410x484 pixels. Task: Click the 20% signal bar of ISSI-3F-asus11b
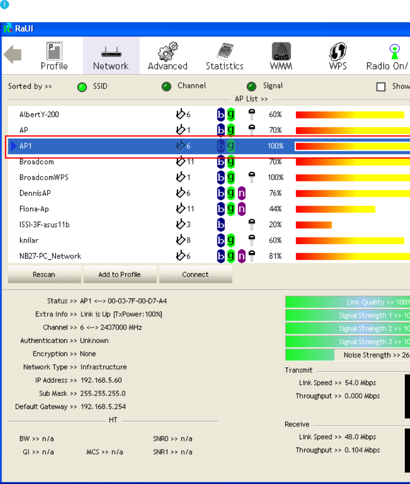point(313,225)
